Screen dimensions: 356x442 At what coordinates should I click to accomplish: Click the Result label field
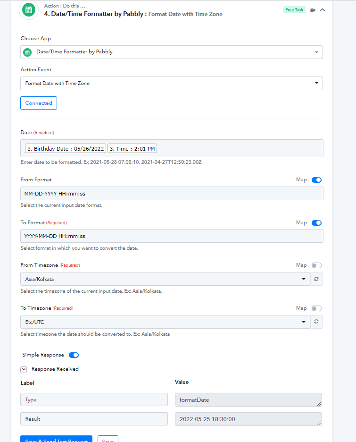click(x=94, y=419)
